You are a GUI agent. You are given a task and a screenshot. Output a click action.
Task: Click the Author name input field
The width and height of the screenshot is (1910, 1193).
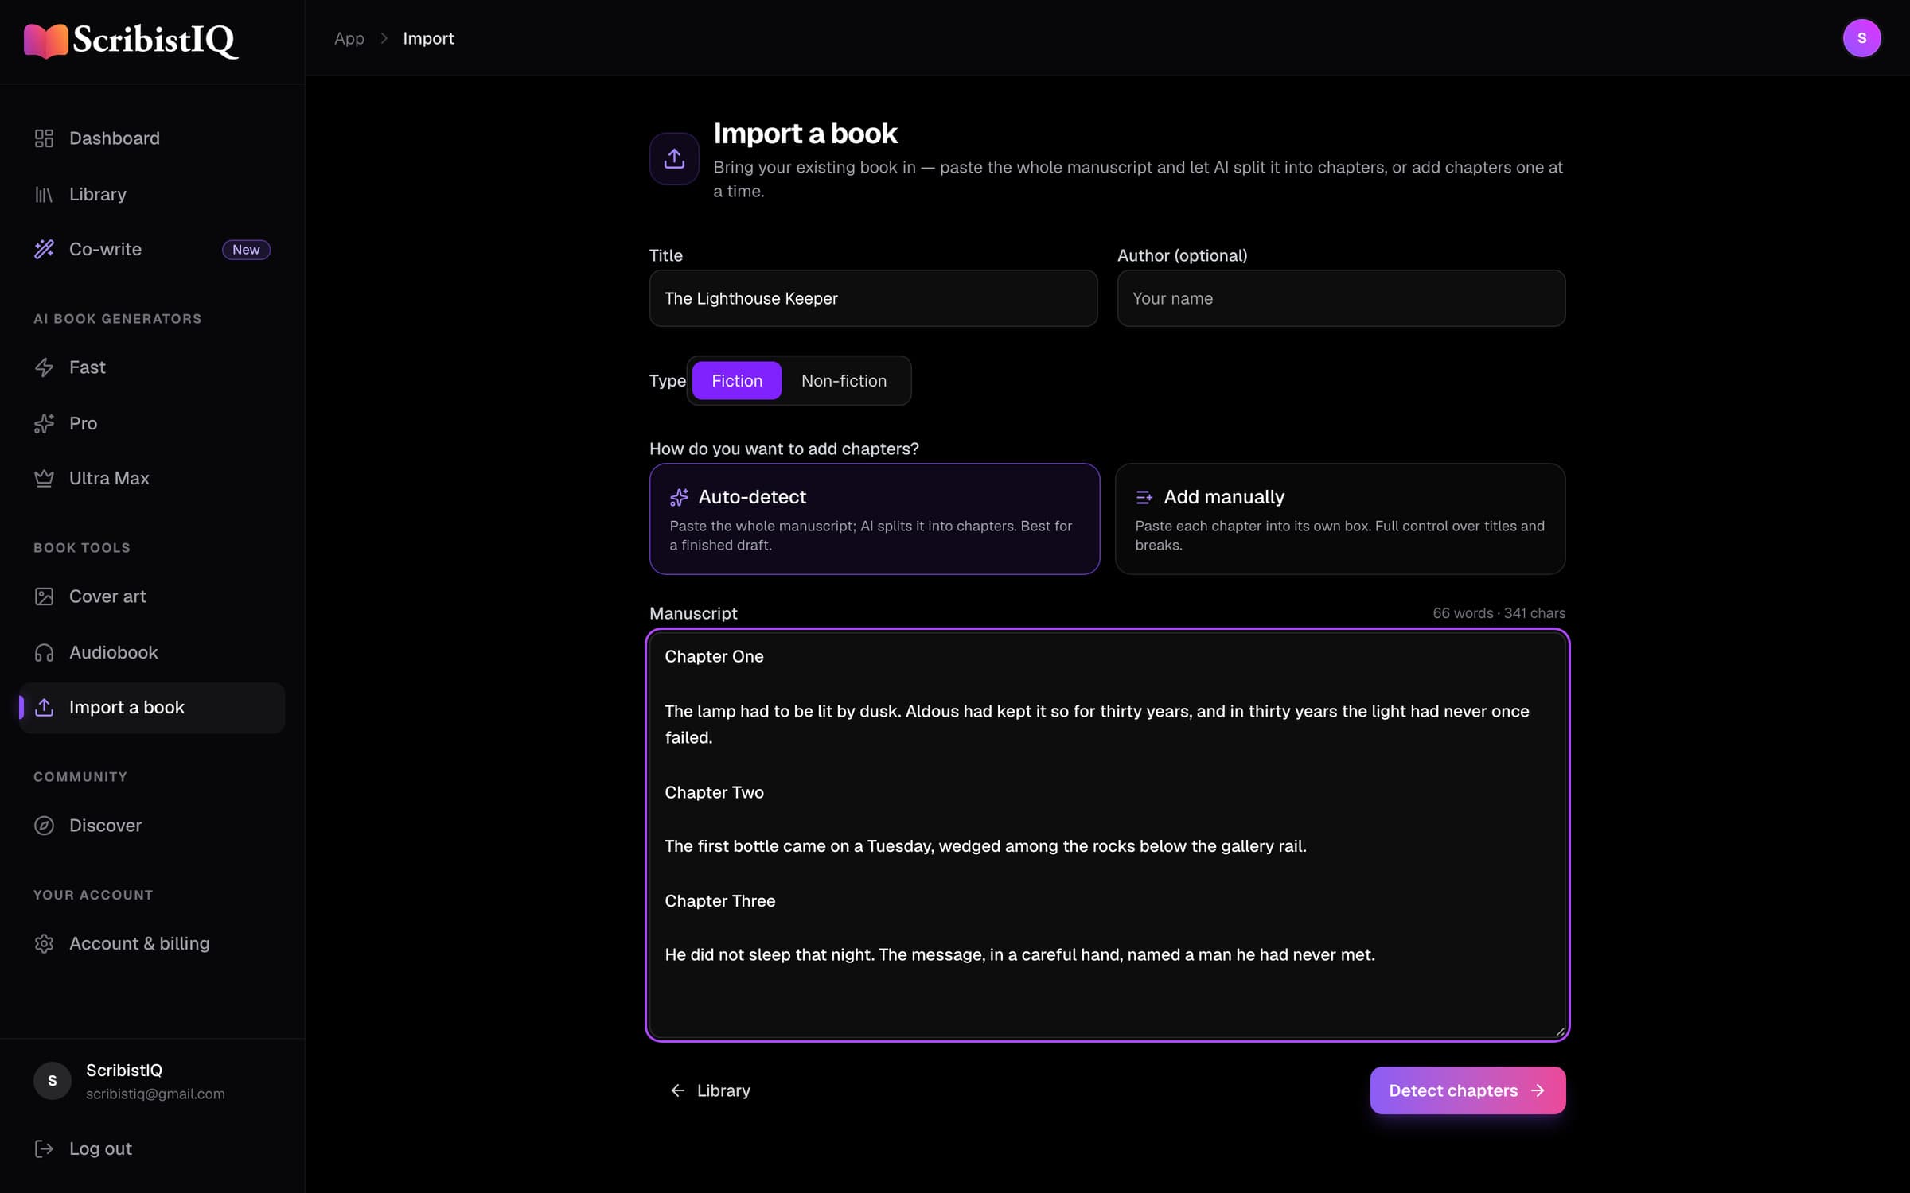pyautogui.click(x=1341, y=298)
